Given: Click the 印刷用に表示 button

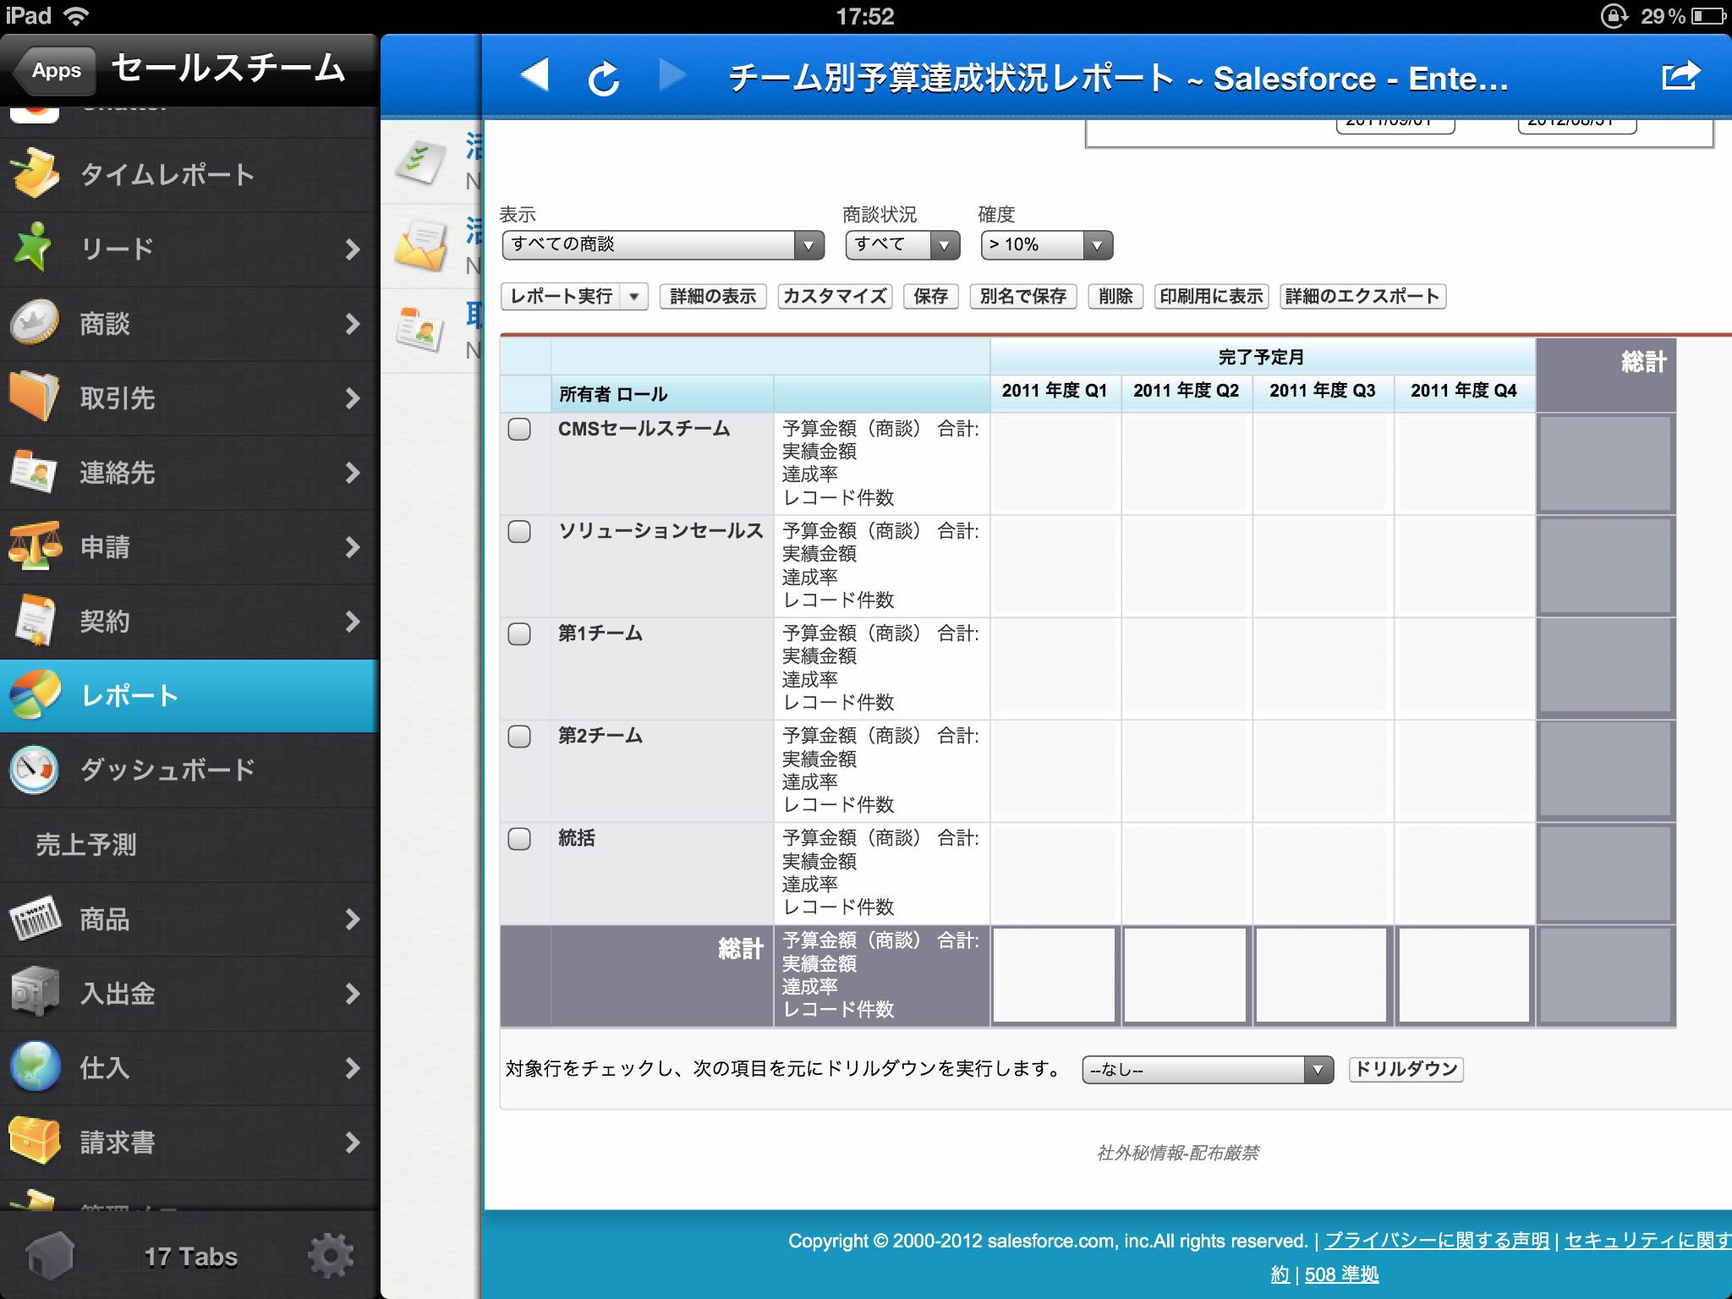Looking at the screenshot, I should 1211,296.
